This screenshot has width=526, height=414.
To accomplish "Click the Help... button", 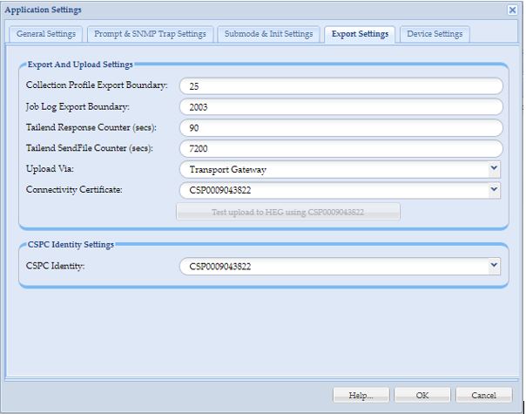I will (x=361, y=395).
